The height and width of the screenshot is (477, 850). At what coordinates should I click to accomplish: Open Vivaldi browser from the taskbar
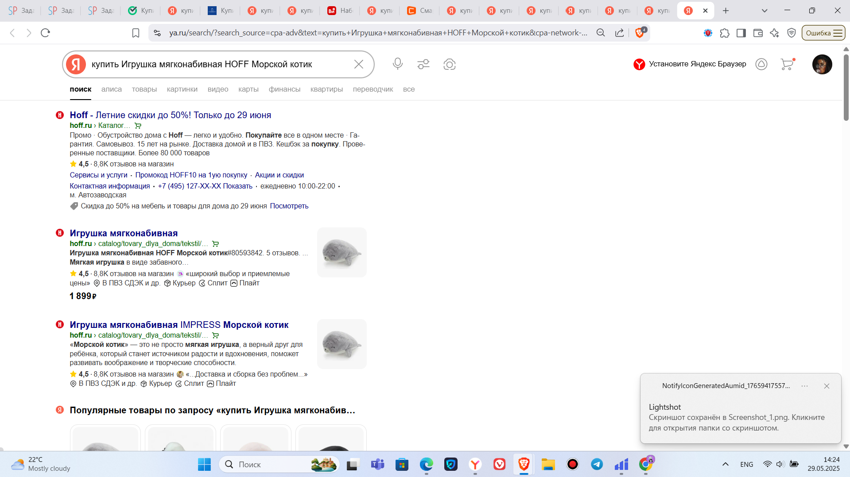click(x=499, y=464)
